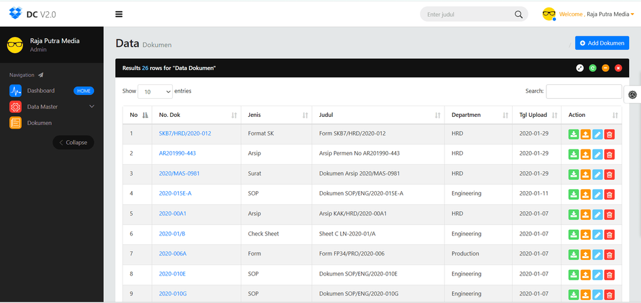Click the Dokumen list icon in sidebar
Viewport: 641px width, 303px height.
[16, 122]
